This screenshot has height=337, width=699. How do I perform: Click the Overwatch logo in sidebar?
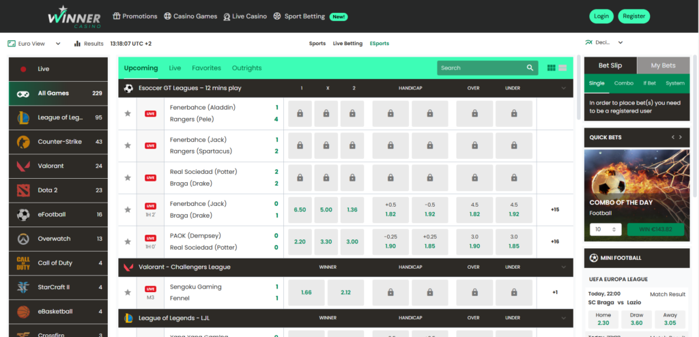point(23,239)
